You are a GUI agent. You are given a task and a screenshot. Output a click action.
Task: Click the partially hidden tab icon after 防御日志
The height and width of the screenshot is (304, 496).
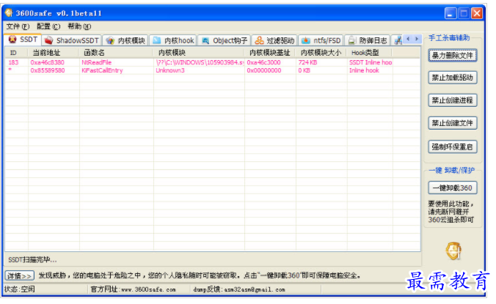click(x=398, y=40)
